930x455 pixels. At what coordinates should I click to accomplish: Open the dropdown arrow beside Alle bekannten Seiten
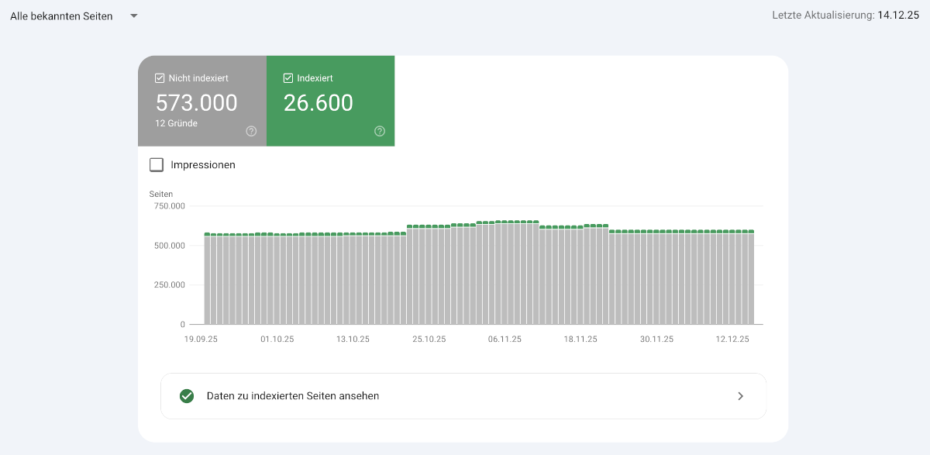[134, 16]
